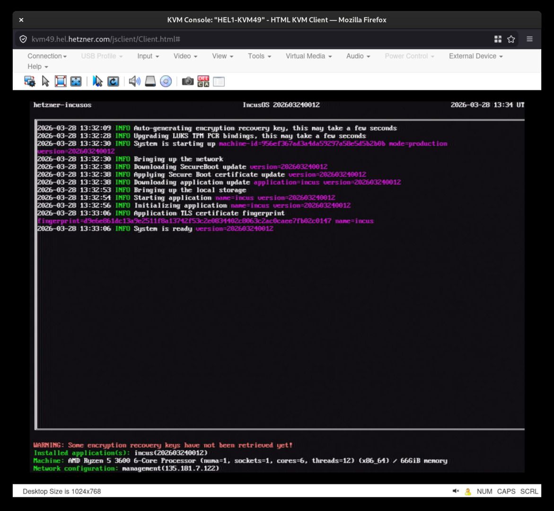Open the Video dropdown menu
Screen dimensions: 554x511
click(185, 56)
